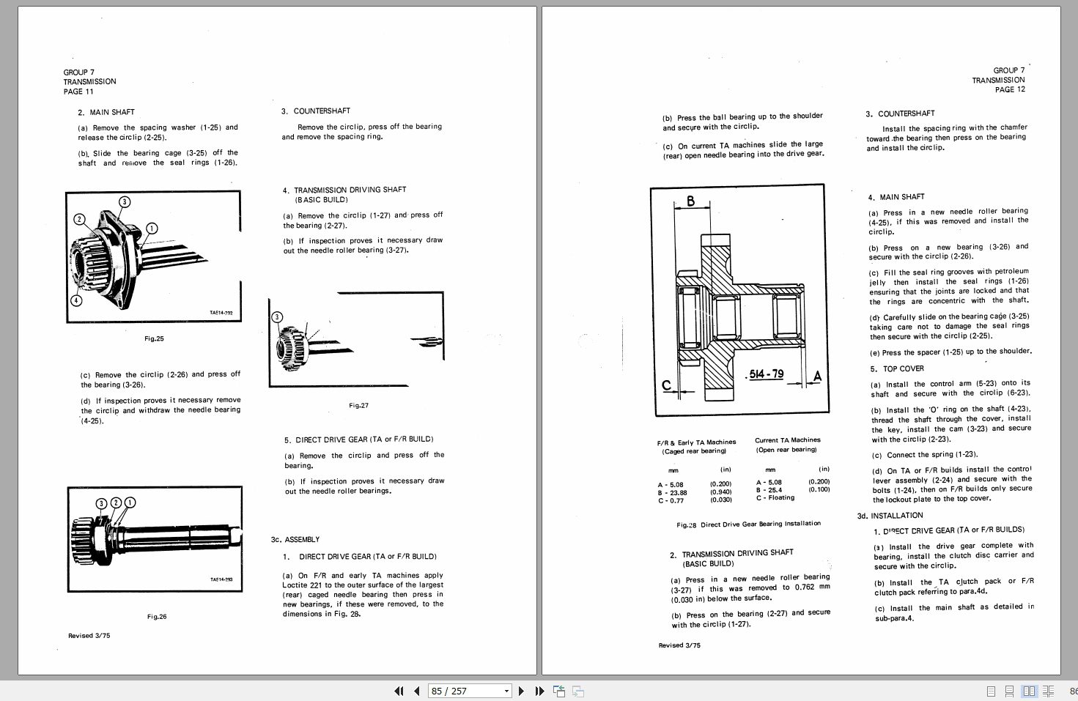
Task: Click the 'B - 25.4' dimension value
Action: coord(769,490)
